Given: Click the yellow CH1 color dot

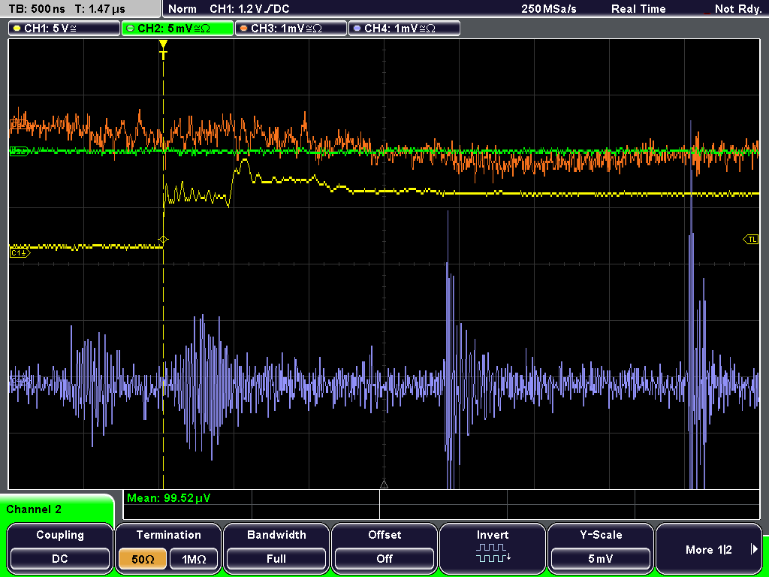Looking at the screenshot, I should [17, 29].
